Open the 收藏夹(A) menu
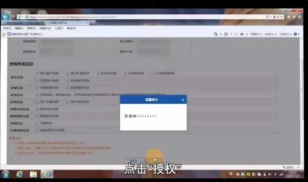This screenshot has height=182, width=308. 45,28
